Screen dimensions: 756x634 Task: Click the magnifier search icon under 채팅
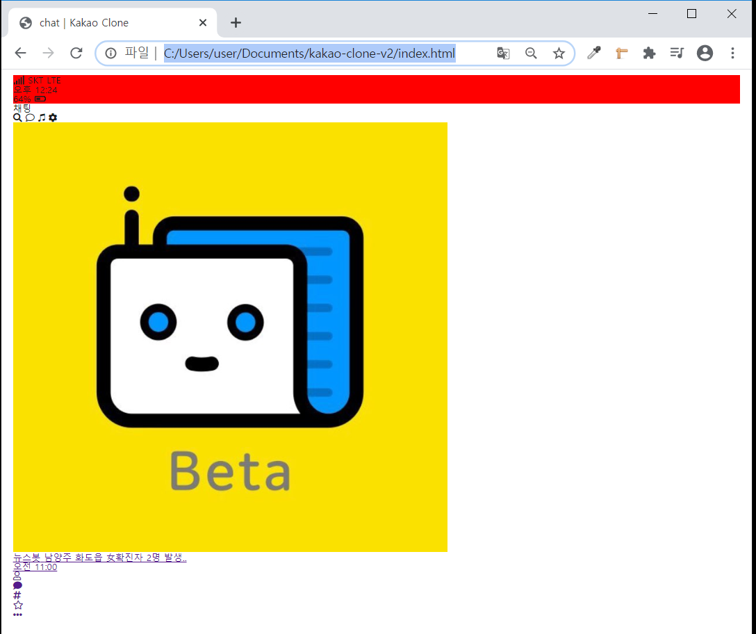click(x=17, y=117)
